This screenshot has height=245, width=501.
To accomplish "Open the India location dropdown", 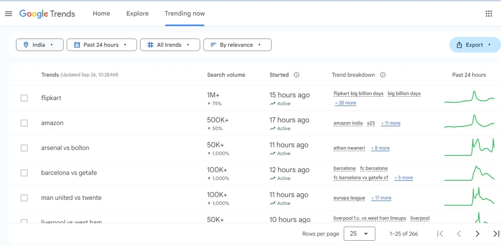I will point(40,45).
